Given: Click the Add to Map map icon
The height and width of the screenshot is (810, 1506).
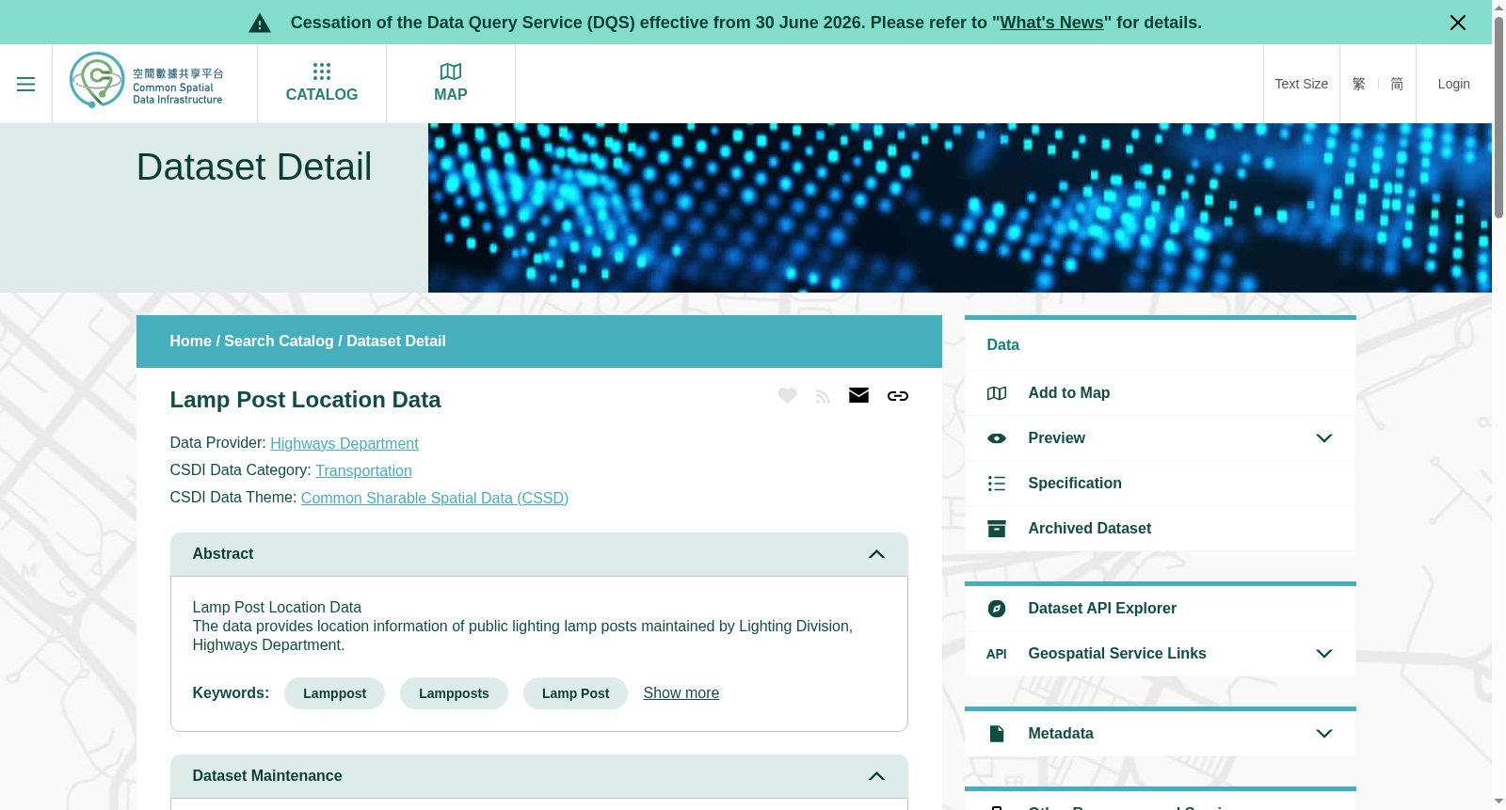Looking at the screenshot, I should coord(997,393).
